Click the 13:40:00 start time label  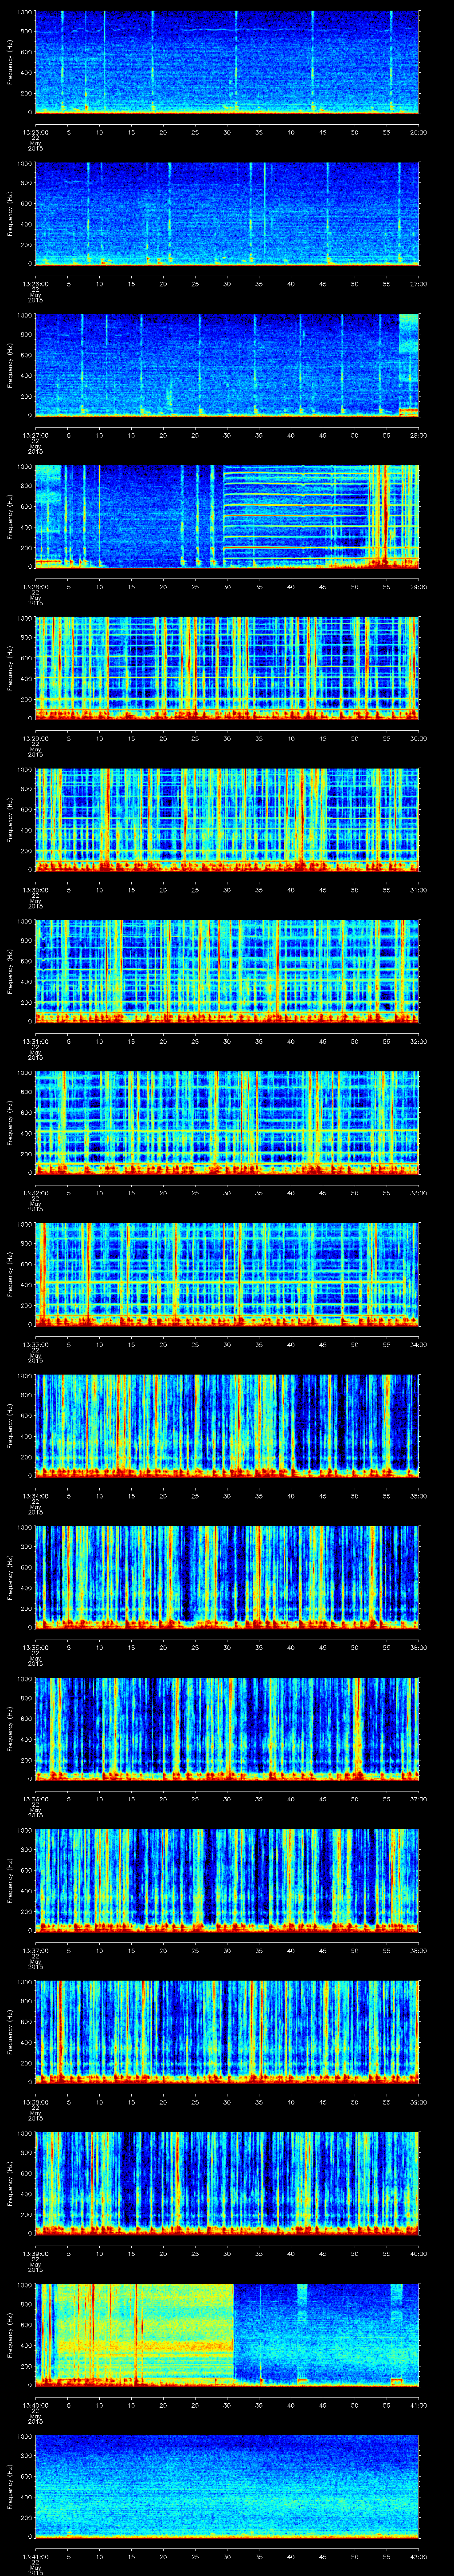(36, 2405)
